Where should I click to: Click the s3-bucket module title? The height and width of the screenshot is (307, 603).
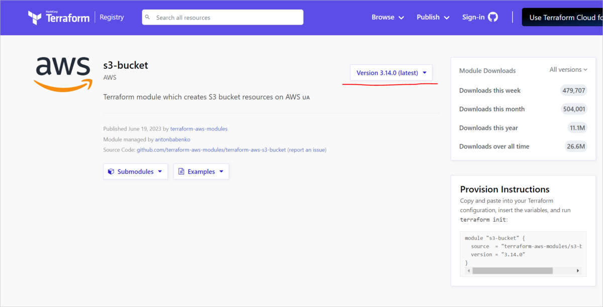click(x=126, y=65)
